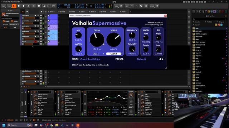This screenshot has height=128, width=229.
Task: Click the FEEDBACK knob
Action: click(132, 35)
